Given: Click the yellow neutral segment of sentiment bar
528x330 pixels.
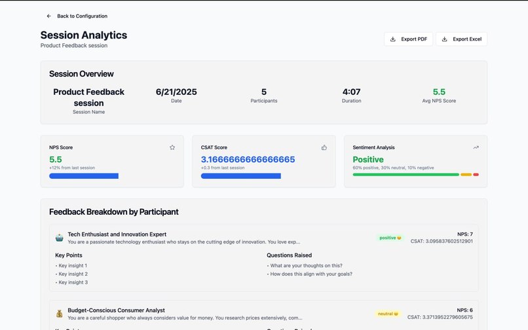Looking at the screenshot, I should 466,174.
